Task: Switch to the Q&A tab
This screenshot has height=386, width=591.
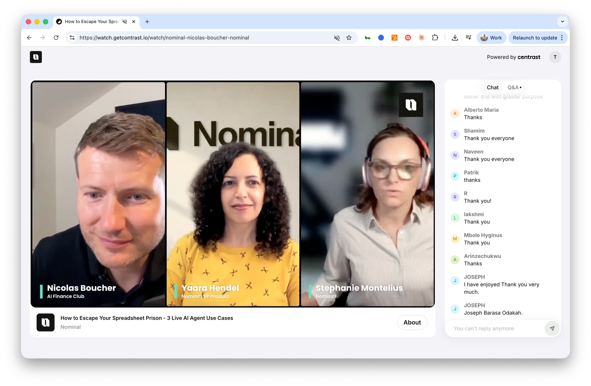Action: coord(514,87)
